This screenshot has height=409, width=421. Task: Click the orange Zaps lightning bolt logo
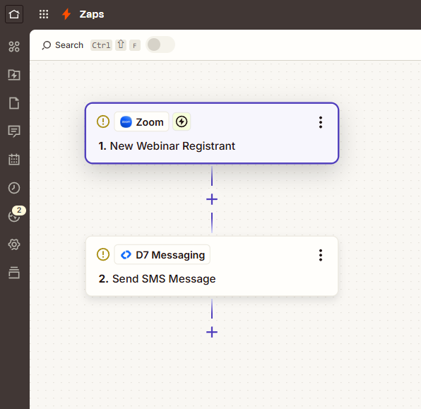66,14
